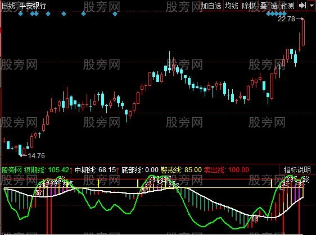Click the green 股旁网 indicator name
Screen dimensions: 316x235
pyautogui.click(x=12, y=170)
